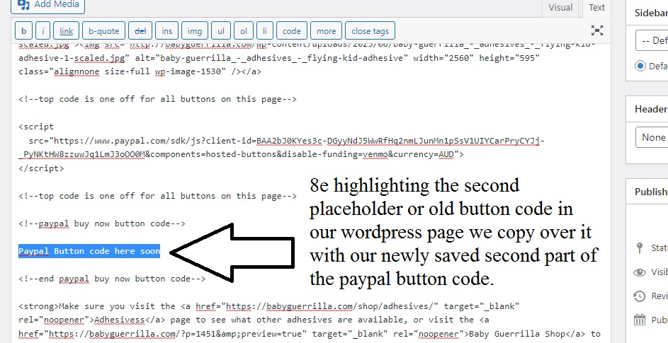
Task: Click the bold 'b' quicktag button
Action: pos(23,30)
